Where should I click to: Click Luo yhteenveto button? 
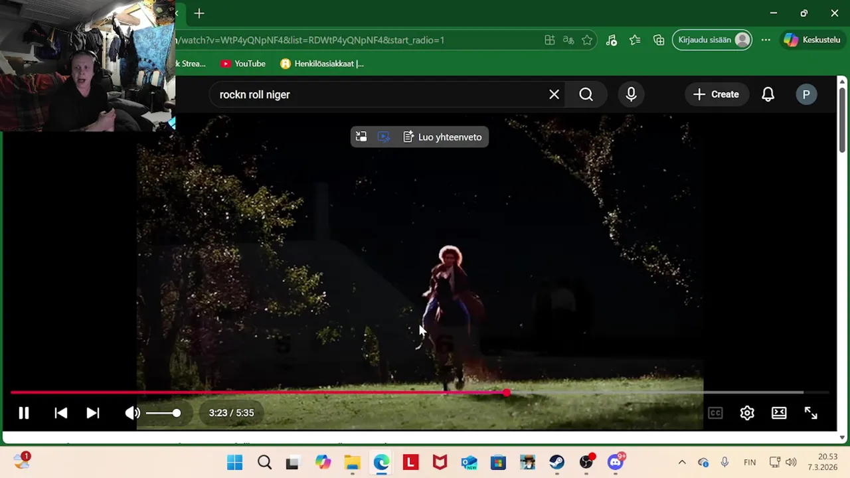pyautogui.click(x=442, y=137)
